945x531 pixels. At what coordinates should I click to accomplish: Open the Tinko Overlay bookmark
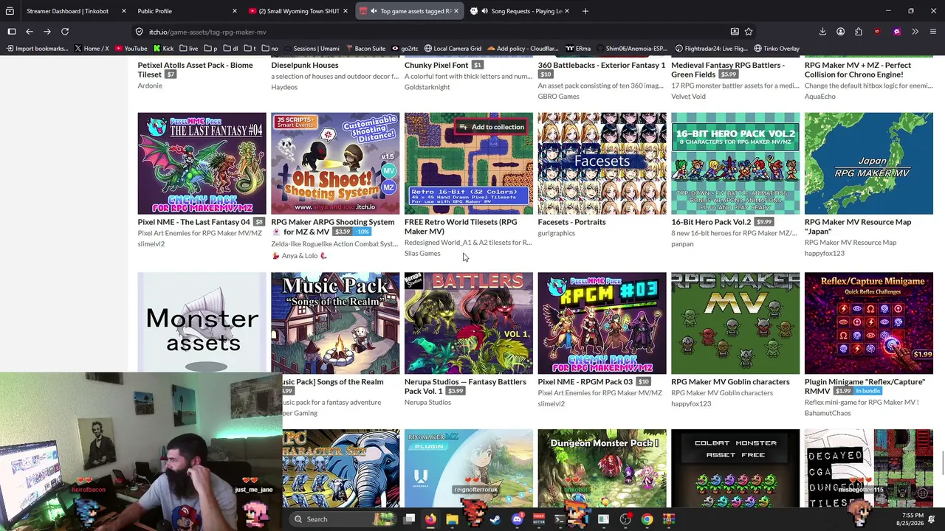[776, 49]
